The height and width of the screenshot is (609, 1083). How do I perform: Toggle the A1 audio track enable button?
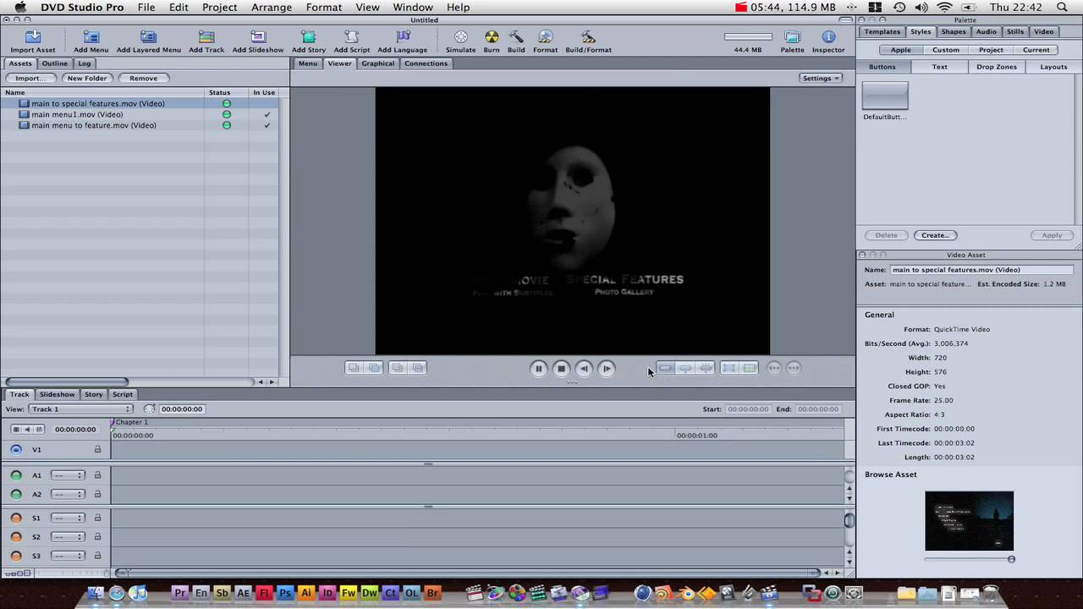pos(16,475)
